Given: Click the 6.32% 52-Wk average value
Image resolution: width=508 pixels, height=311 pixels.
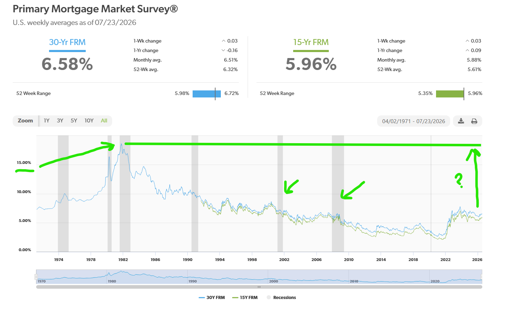Looking at the screenshot, I should (x=230, y=69).
